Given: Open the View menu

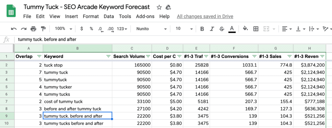Looking at the screenshot, I should click(54, 16).
